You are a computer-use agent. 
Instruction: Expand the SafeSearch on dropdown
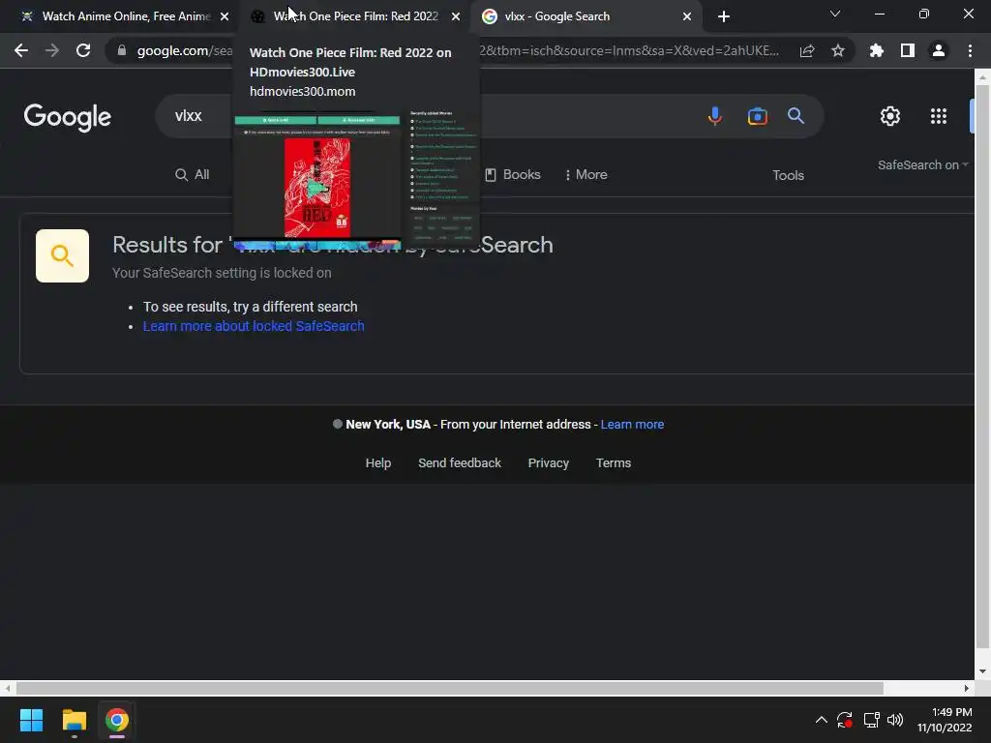922,164
